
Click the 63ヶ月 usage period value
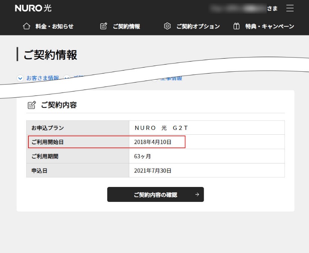[142, 156]
